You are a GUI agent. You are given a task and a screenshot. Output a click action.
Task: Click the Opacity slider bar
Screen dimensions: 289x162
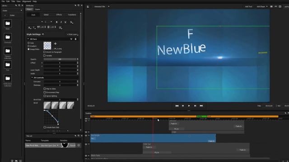tap(60, 59)
